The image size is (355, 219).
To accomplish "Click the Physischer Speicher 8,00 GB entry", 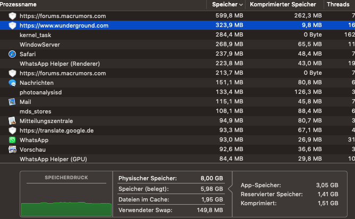I will point(171,178).
